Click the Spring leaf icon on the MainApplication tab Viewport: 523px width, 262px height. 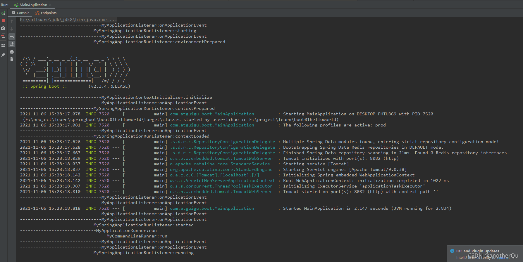click(16, 5)
